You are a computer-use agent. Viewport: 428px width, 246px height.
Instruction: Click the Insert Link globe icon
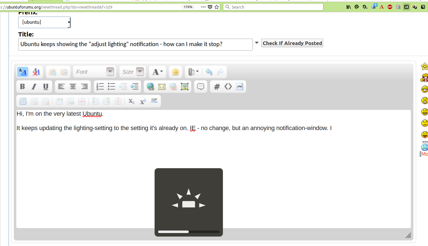pos(150,87)
